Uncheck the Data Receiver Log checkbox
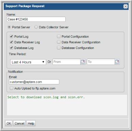The width and height of the screenshot is (132, 131). point(11,42)
